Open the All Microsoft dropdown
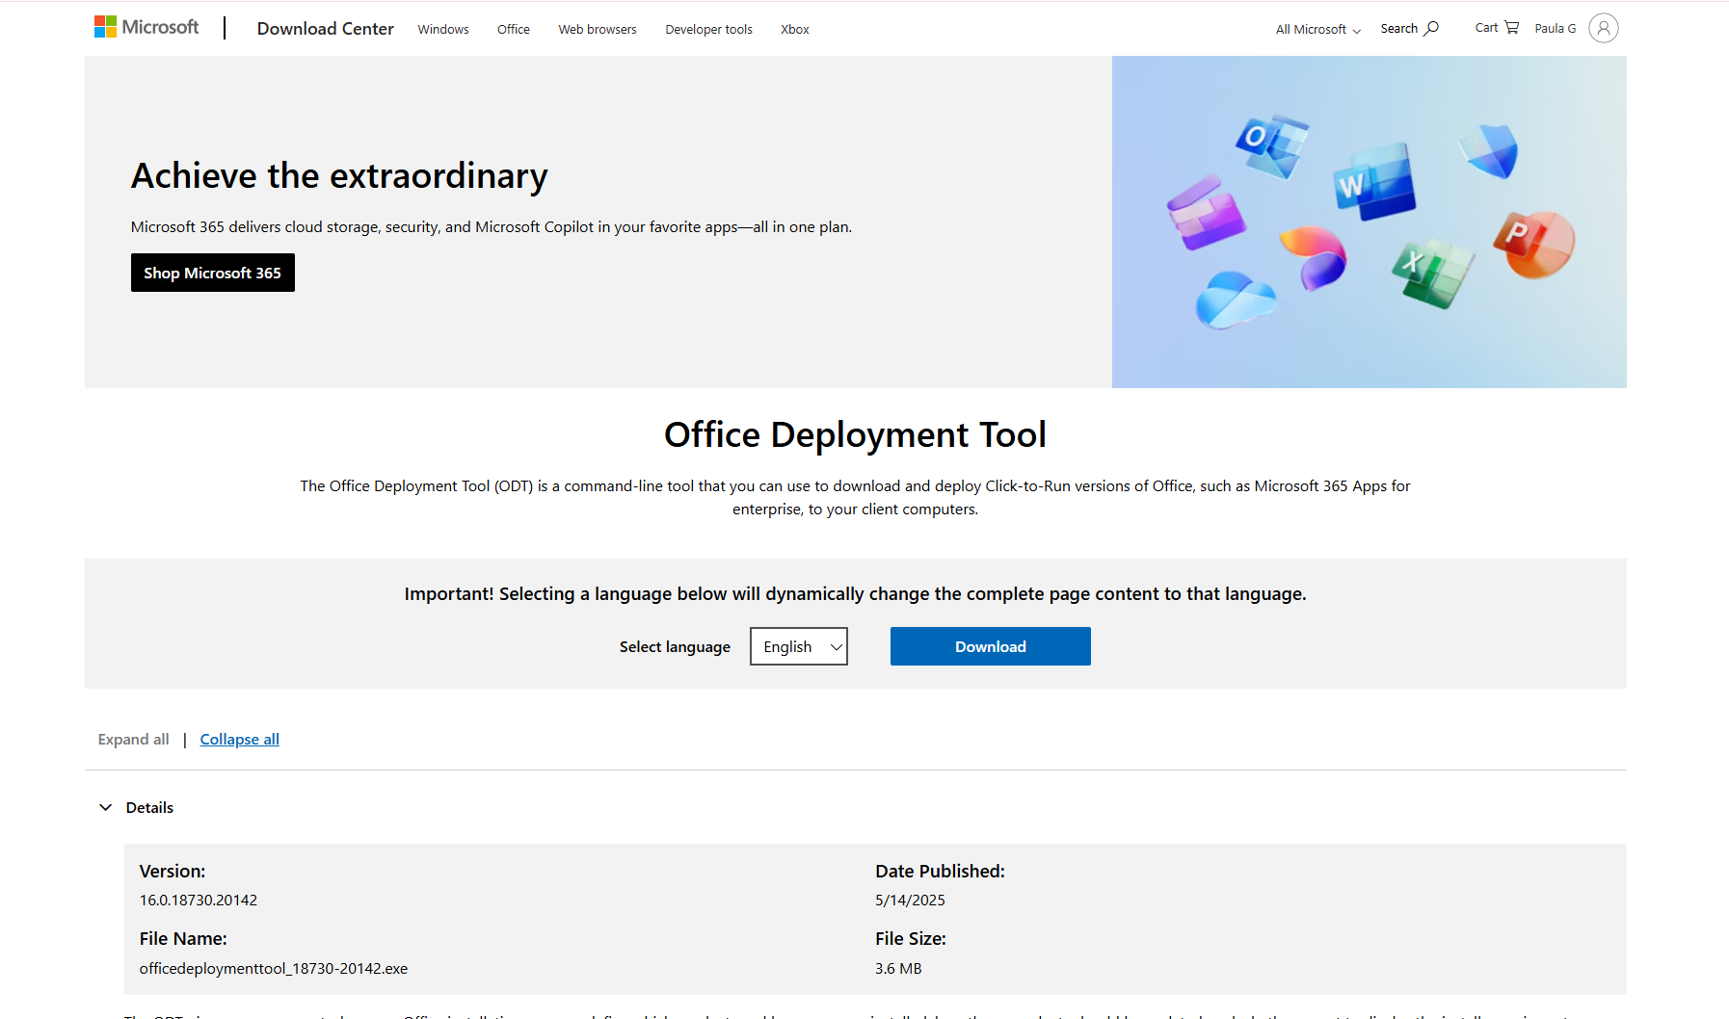 (x=1317, y=29)
